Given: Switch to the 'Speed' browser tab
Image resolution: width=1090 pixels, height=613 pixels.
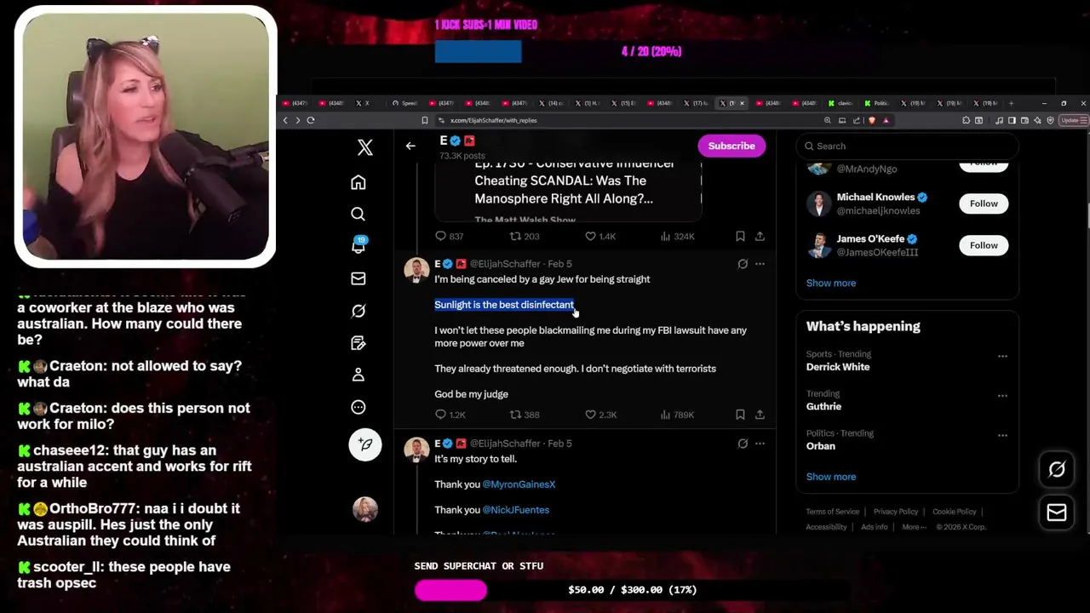Looking at the screenshot, I should pos(405,103).
